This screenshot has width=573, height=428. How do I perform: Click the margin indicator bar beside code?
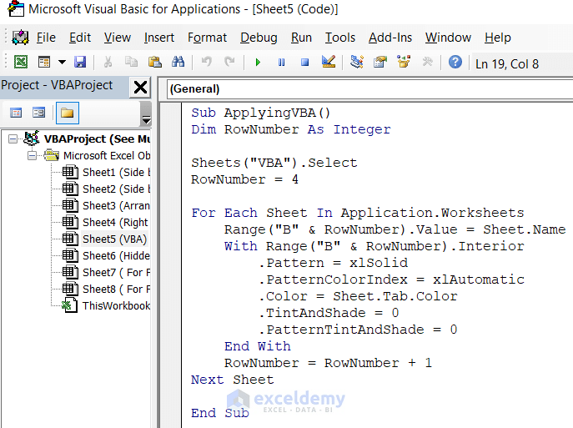click(170, 265)
